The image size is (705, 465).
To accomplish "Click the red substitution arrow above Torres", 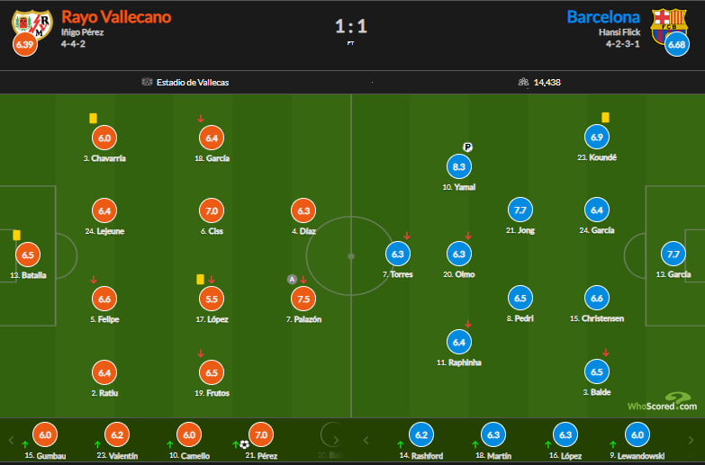I will 407,237.
